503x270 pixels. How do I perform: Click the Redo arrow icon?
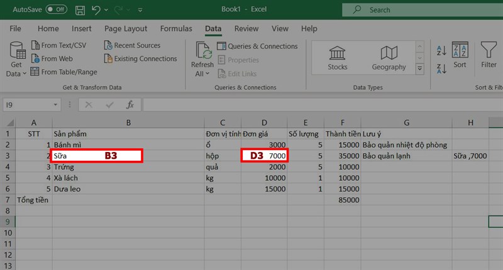click(118, 10)
